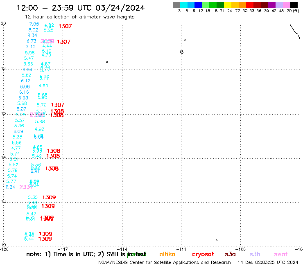Click the wave height value 5.56
Screen dimensions: 303x266
(x=17, y=143)
